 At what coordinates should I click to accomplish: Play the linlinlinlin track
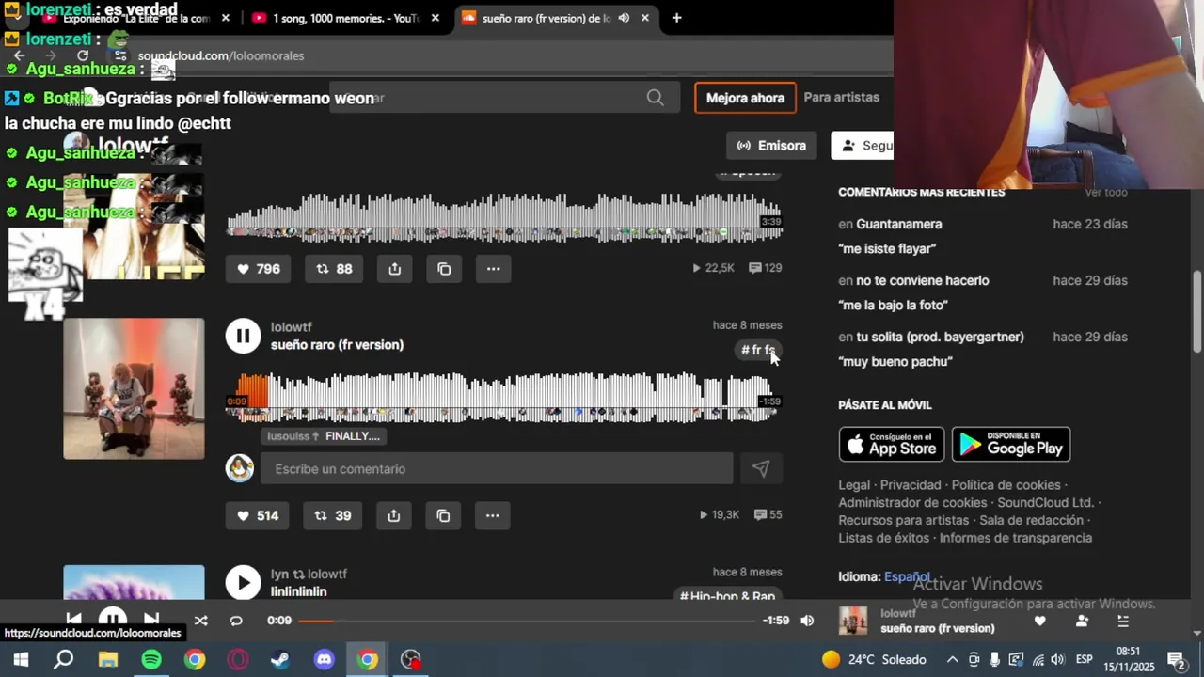pyautogui.click(x=243, y=582)
